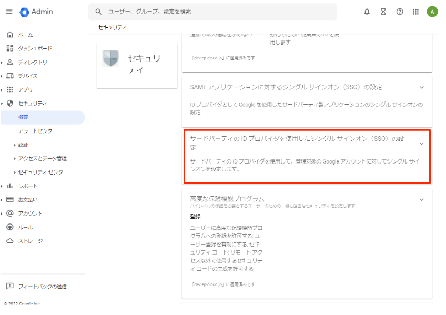Click the ダッシュボード icon
446x315 pixels.
(10, 48)
